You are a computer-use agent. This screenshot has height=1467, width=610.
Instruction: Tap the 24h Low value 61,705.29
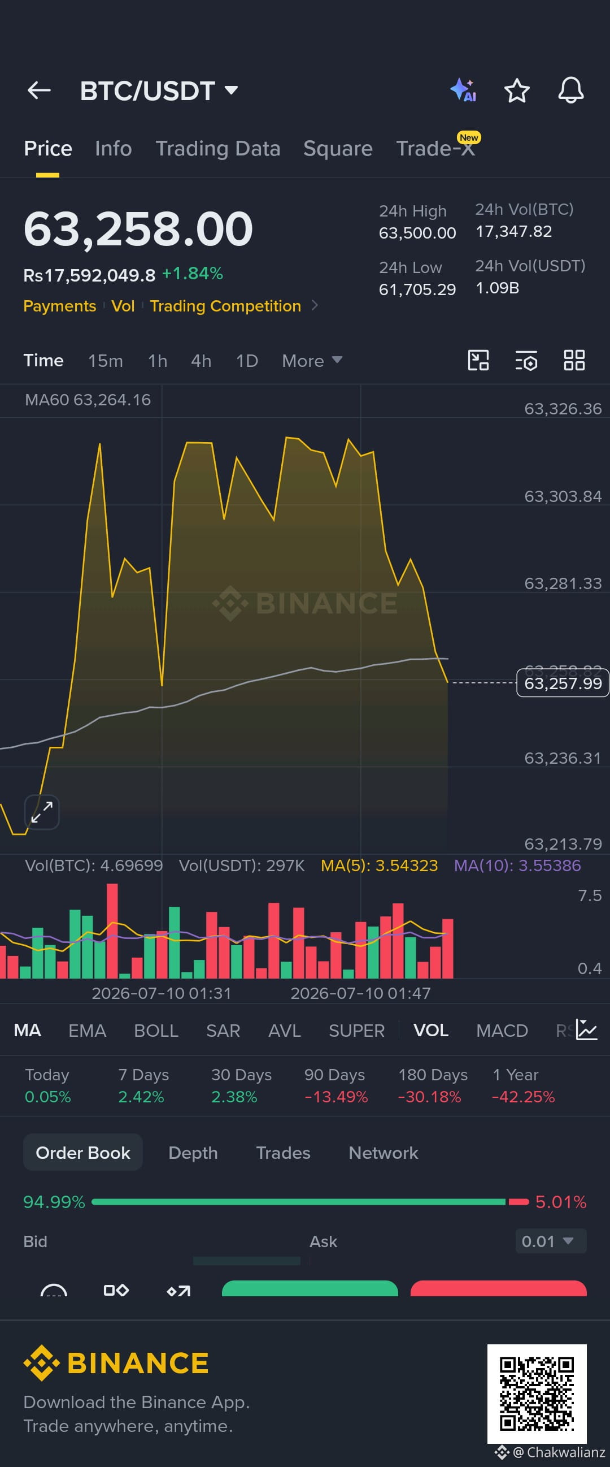417,289
